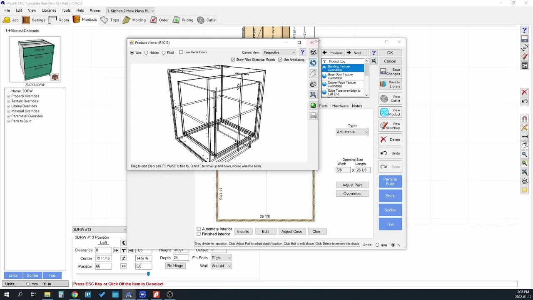Click the layers icon in Product Viewer toolbar

(x=313, y=52)
